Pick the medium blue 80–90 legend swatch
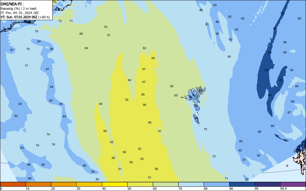Viewport: 306px width, 191px height. 217,184
